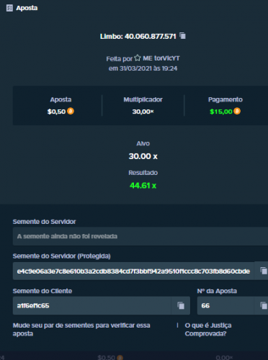Click the Alvo value 30.00 x
Screen dimensions: 268x360
pos(143,156)
